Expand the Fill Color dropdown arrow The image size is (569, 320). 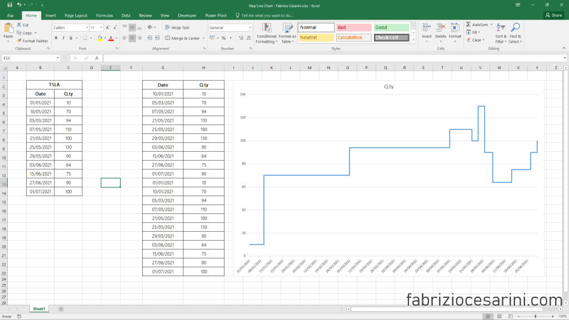(x=104, y=38)
